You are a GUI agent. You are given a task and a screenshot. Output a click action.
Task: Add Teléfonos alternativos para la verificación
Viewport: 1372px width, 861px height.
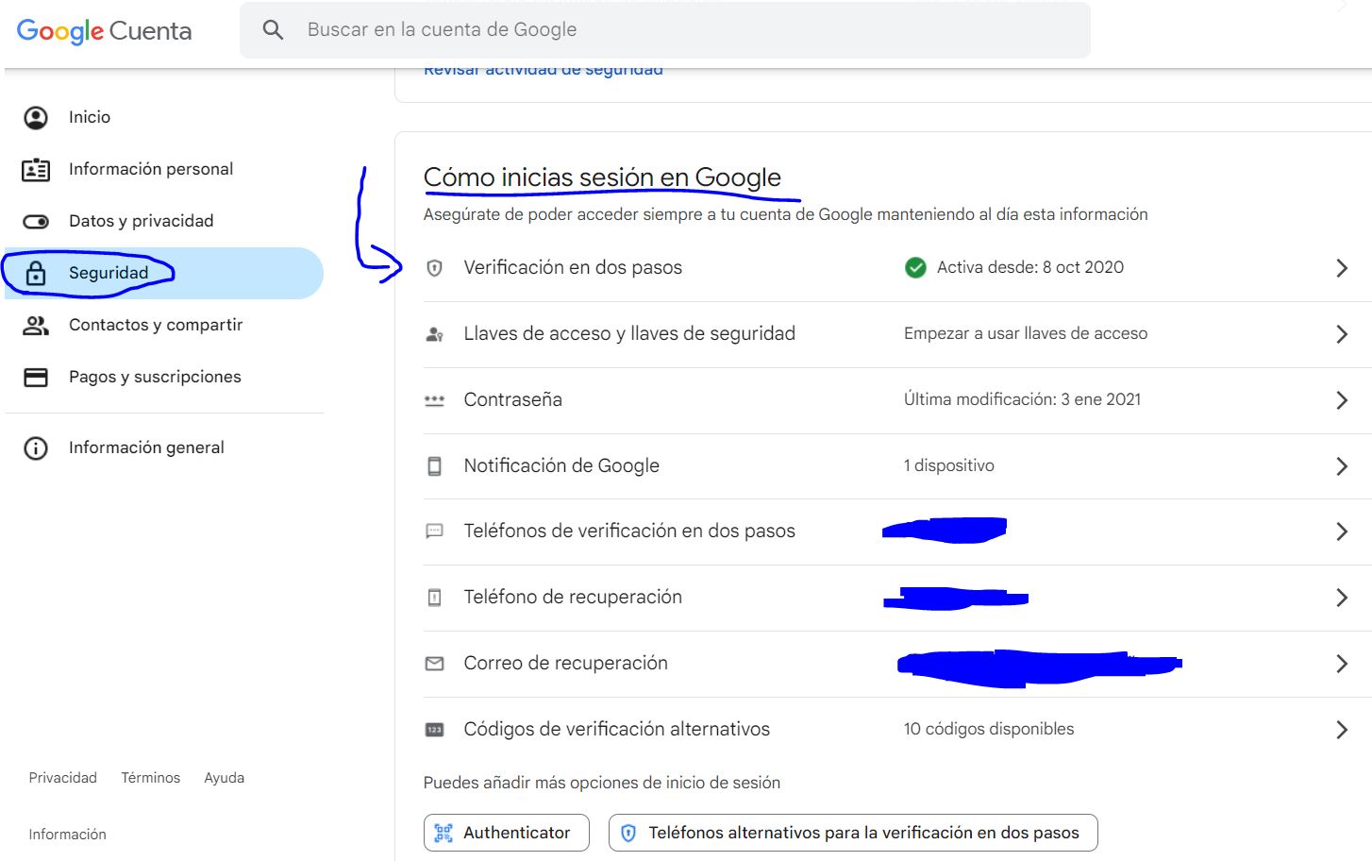click(853, 833)
